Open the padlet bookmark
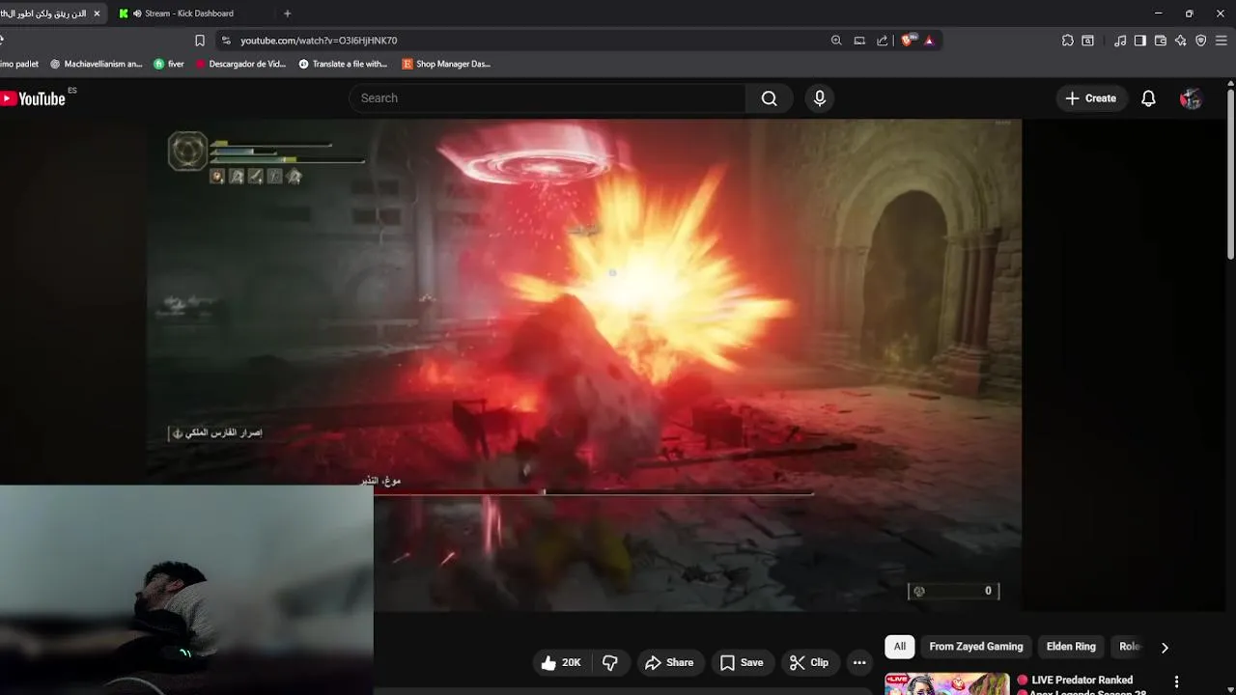1236x695 pixels. coord(19,64)
